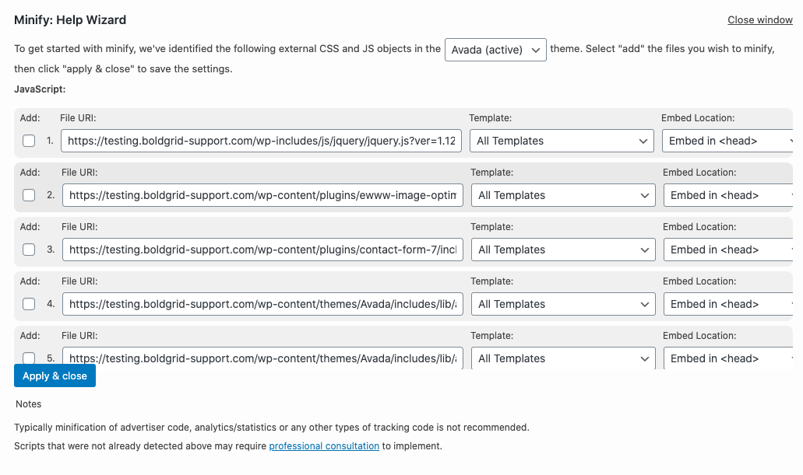Viewport: 803px width, 475px height.
Task: Click the Close window link
Action: pos(759,19)
